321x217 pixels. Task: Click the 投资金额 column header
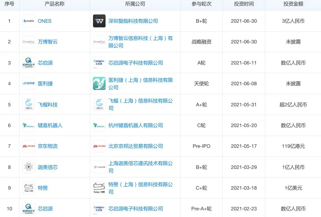click(x=293, y=4)
